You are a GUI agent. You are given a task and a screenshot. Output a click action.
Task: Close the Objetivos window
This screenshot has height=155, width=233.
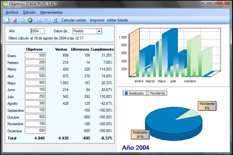coord(223,3)
